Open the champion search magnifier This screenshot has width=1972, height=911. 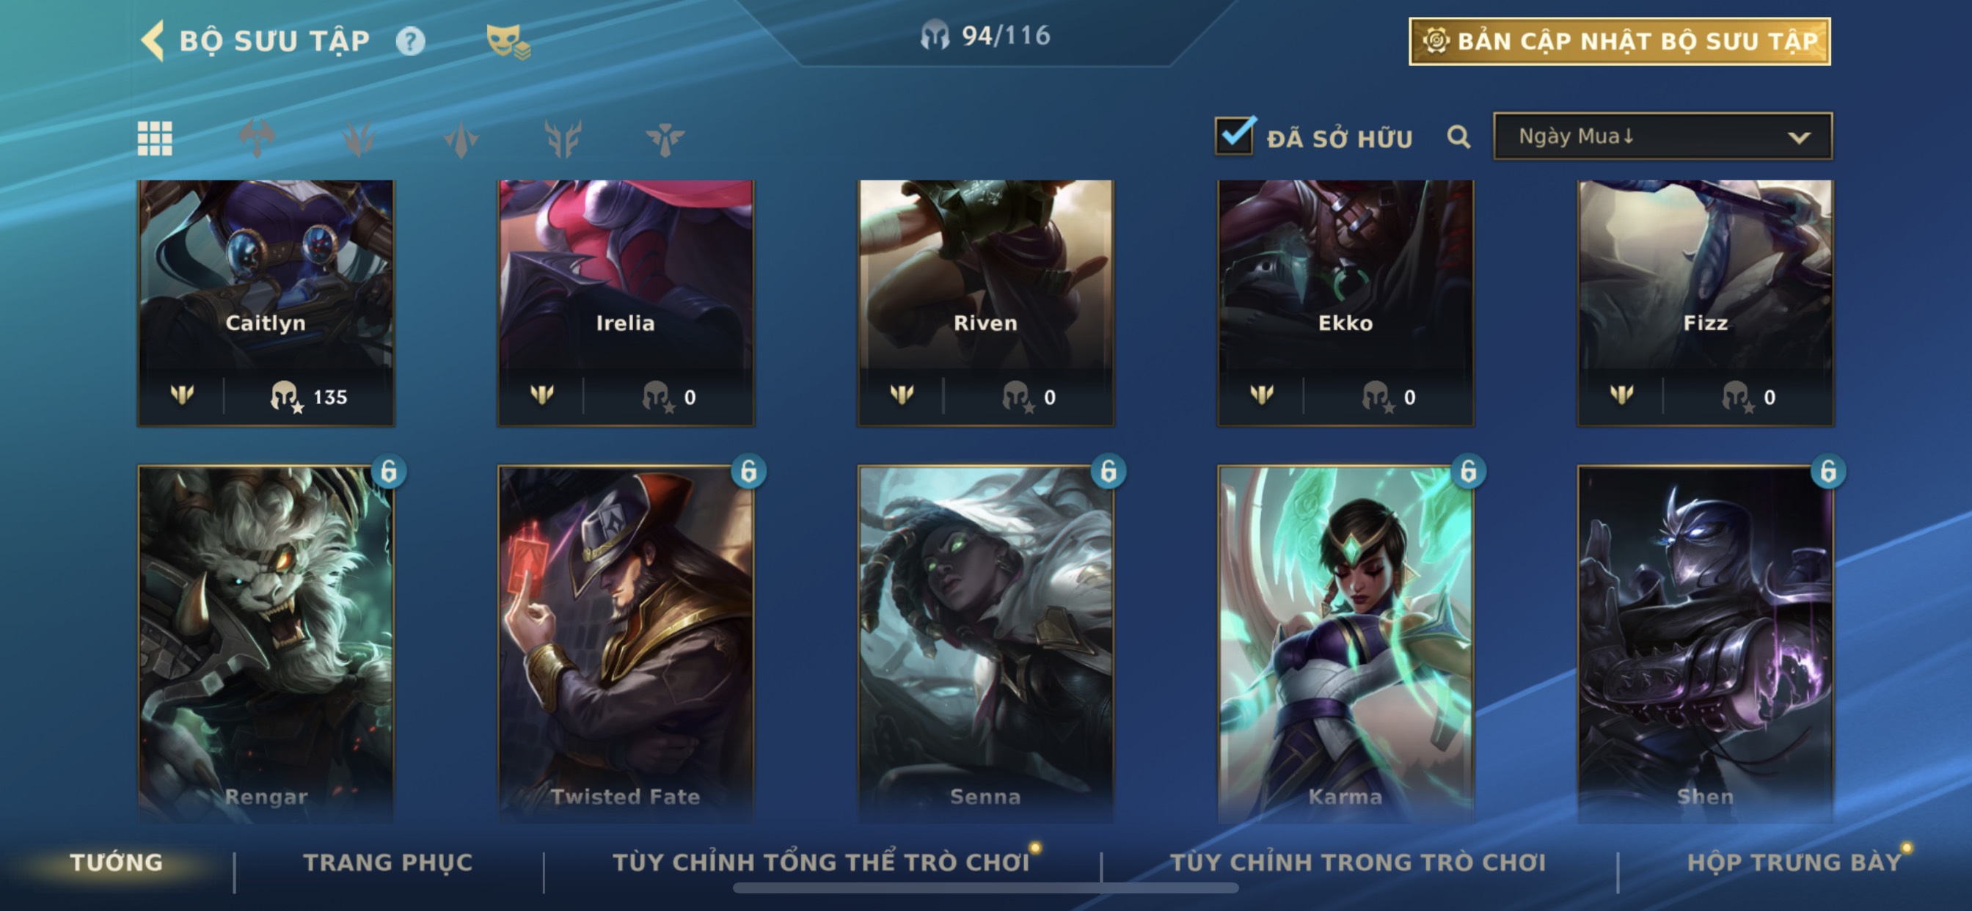[x=1458, y=137]
